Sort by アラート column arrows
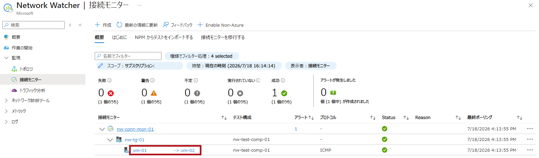The width and height of the screenshot is (539, 158). 311,118
